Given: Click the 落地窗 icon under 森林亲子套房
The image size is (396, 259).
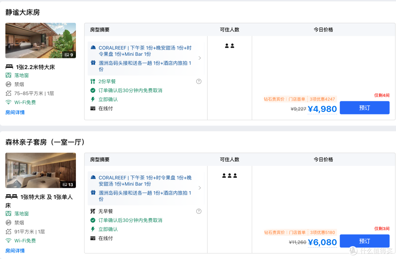Looking at the screenshot, I should (x=8, y=214).
